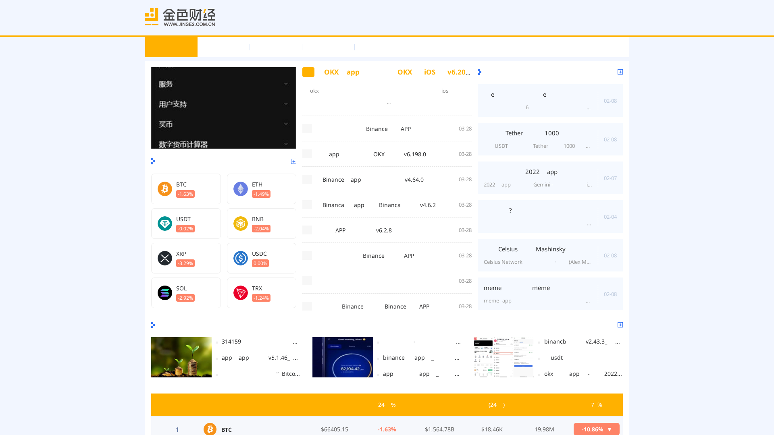Open list link 'binancb v2.43.3_'
The height and width of the screenshot is (435, 774).
(582, 342)
